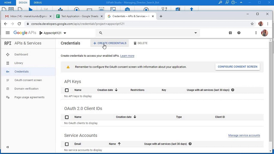Bookmark the page with the star icon
This screenshot has height=154, width=274.
252,24
